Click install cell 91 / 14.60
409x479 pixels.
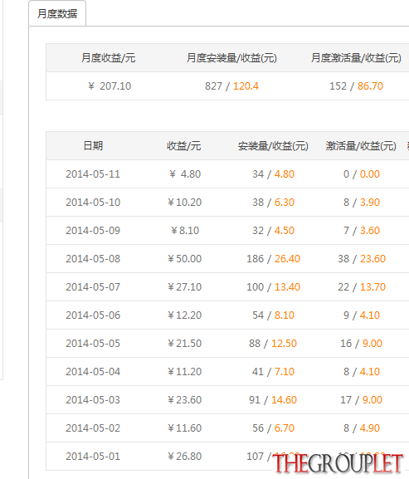coord(273,400)
